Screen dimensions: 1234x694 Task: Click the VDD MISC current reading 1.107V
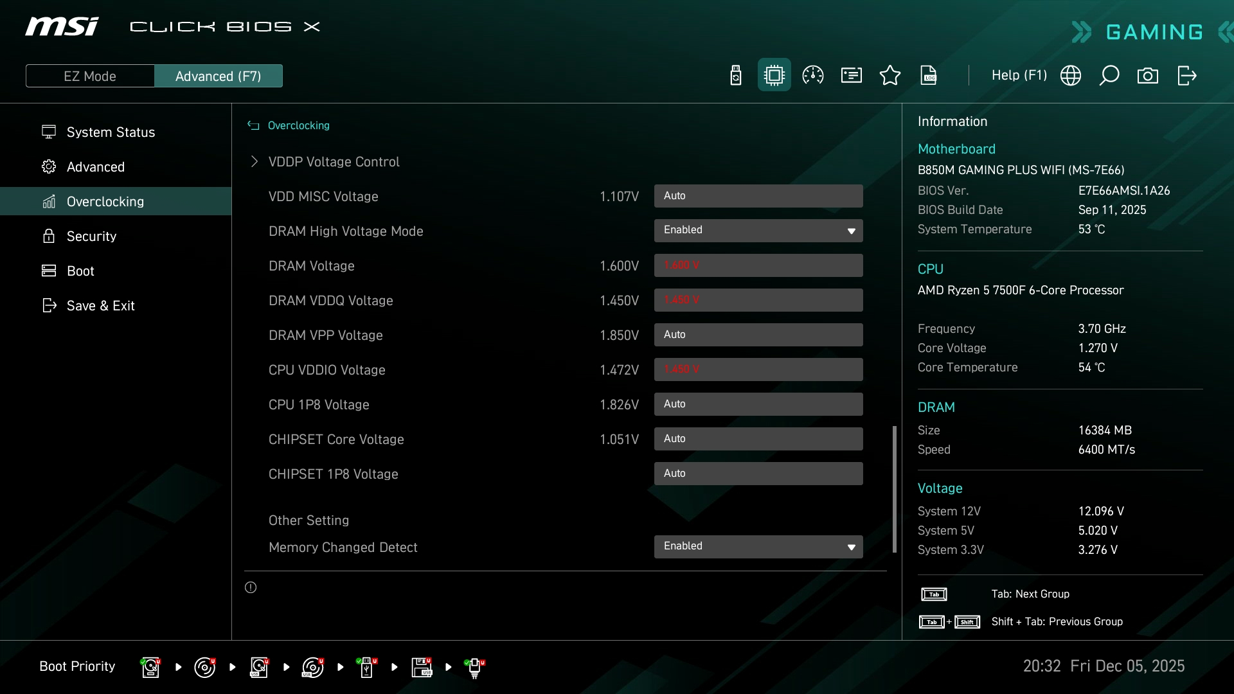click(619, 197)
